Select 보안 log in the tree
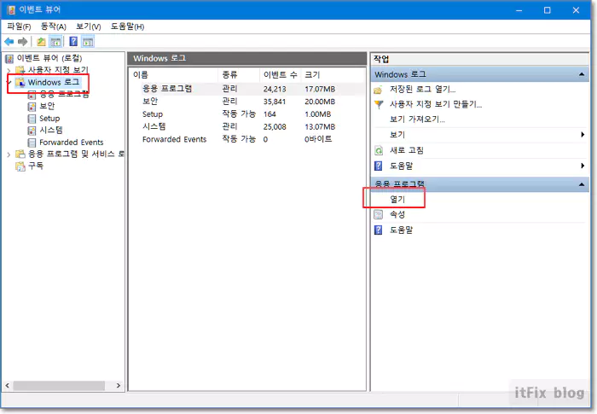Viewport: 597px width, 414px height. point(47,106)
